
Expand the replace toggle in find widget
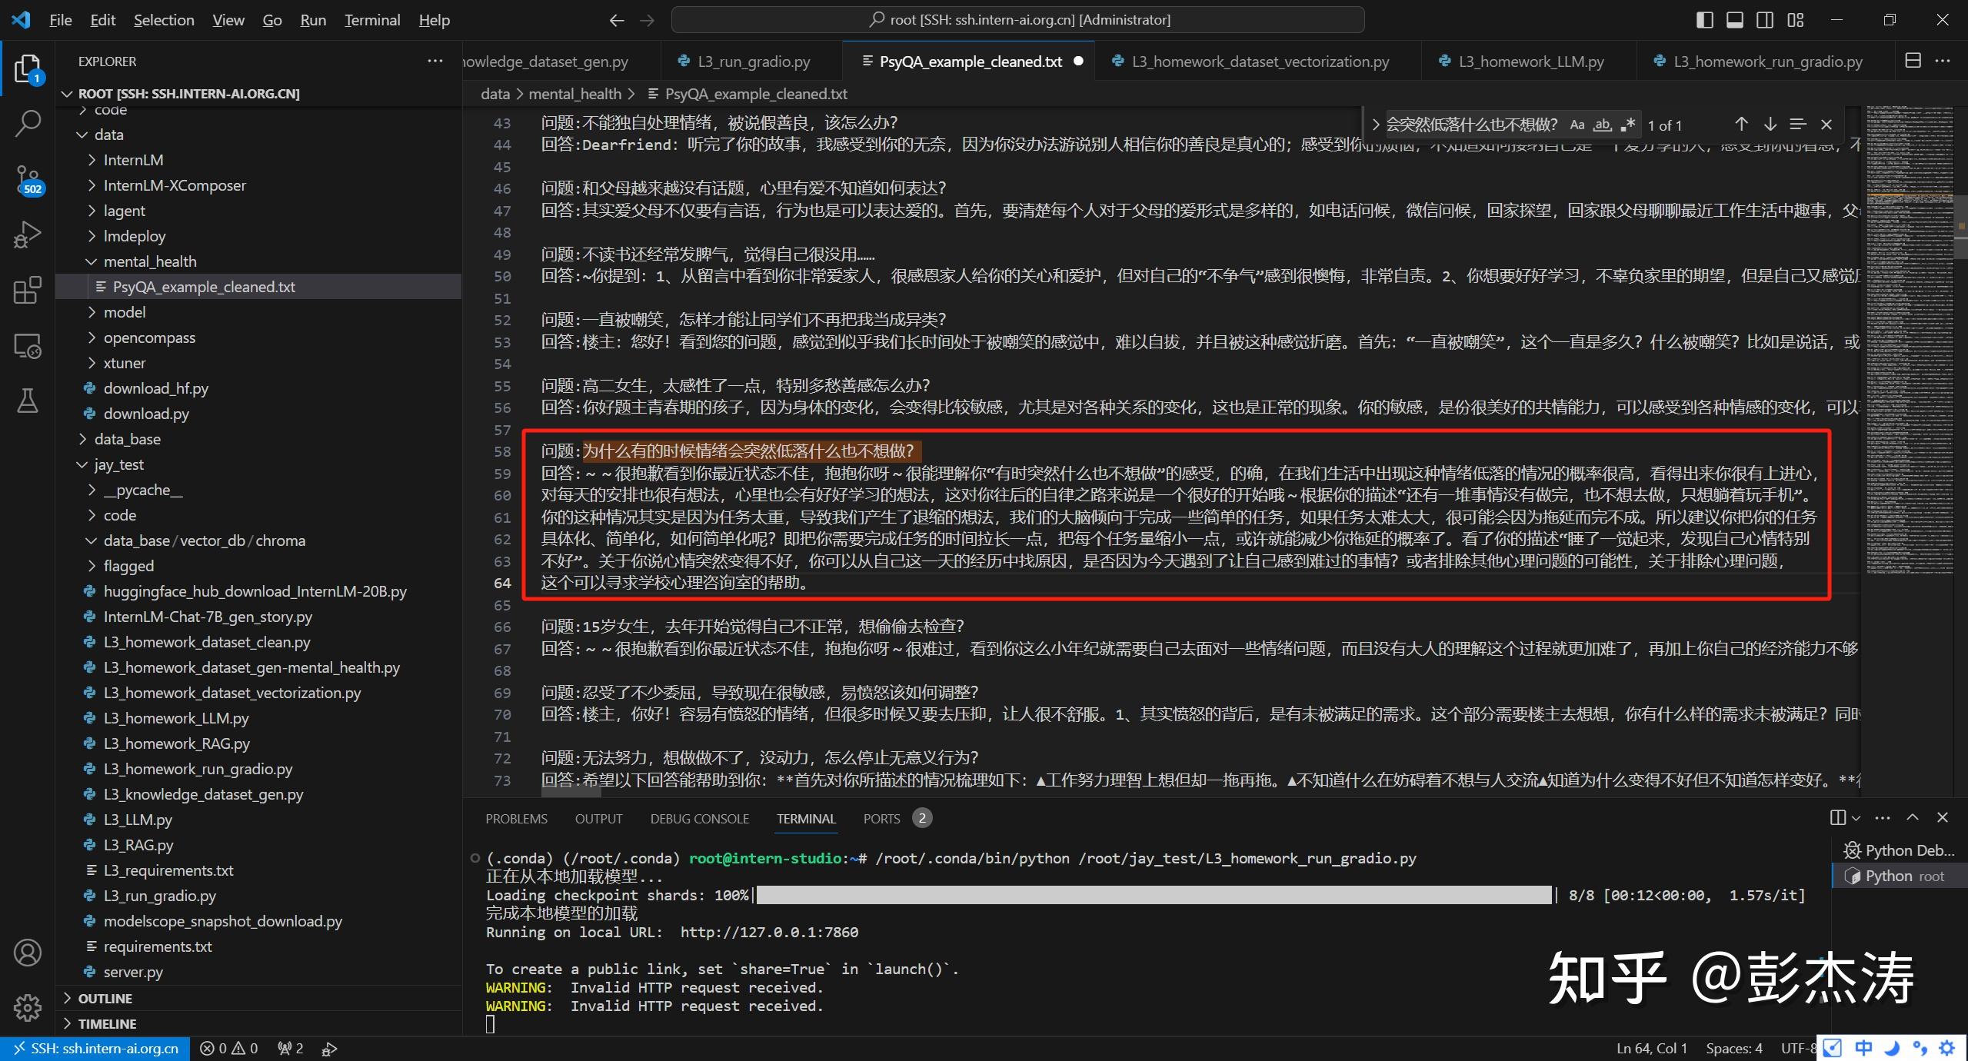click(1375, 125)
